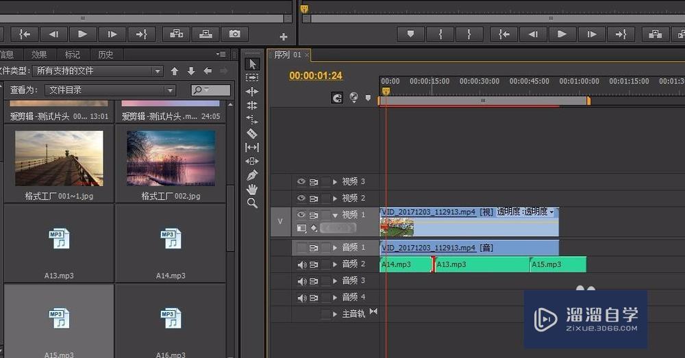Add a marker in the program monitor
Screen dimensions: 685x358
[x=410, y=34]
